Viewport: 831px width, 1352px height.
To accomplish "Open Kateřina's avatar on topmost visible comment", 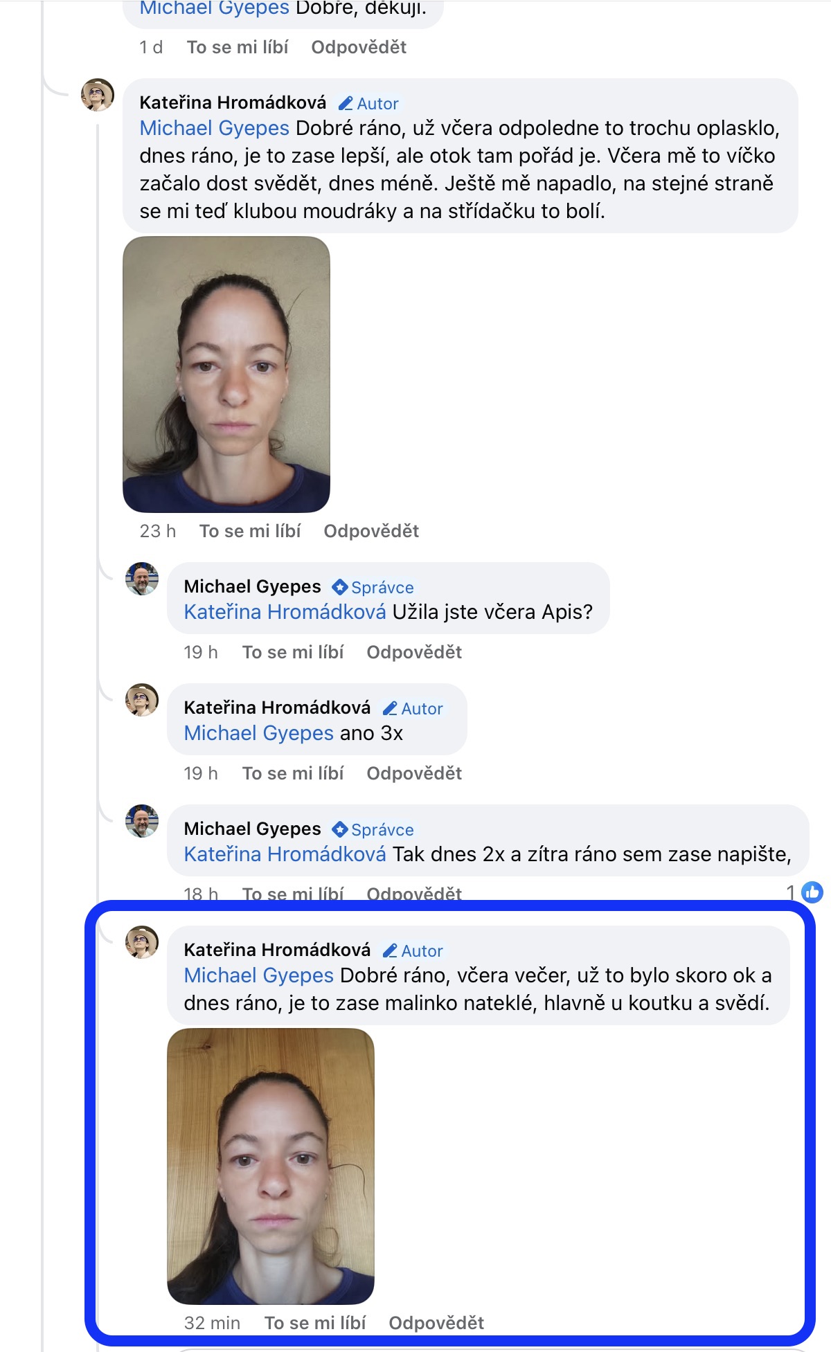I will coord(98,95).
